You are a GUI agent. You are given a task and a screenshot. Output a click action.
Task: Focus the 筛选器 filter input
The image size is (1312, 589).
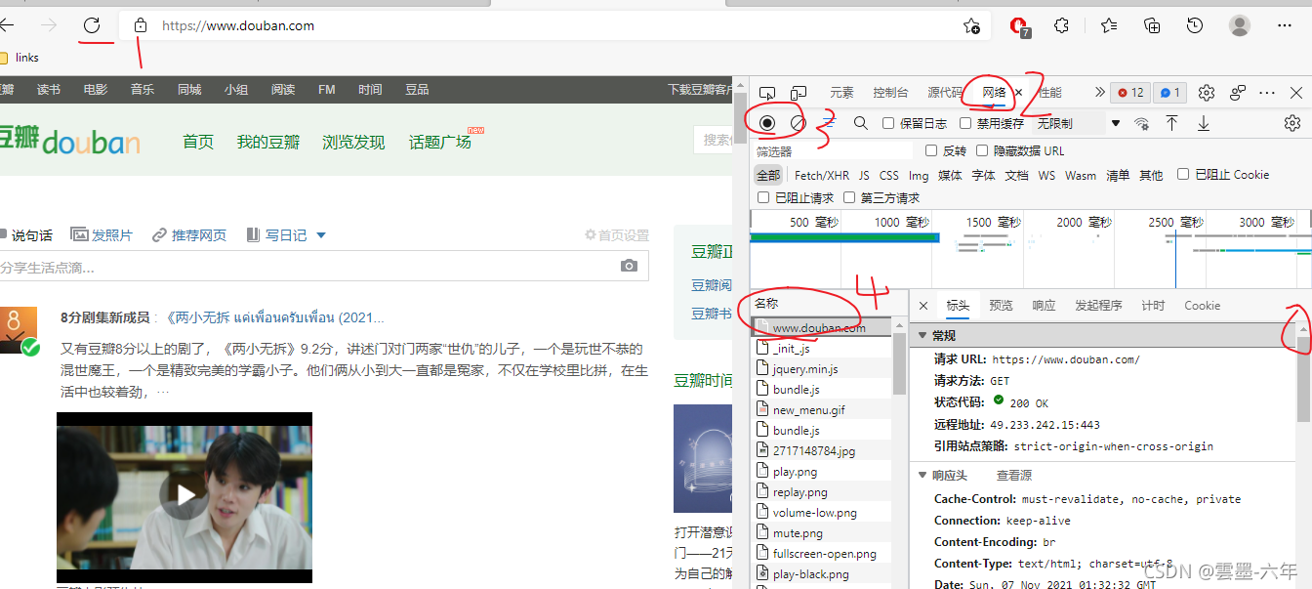[832, 151]
